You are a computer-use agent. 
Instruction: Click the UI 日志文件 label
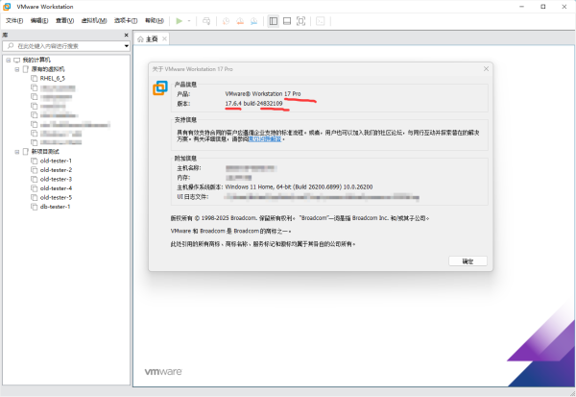(x=193, y=197)
